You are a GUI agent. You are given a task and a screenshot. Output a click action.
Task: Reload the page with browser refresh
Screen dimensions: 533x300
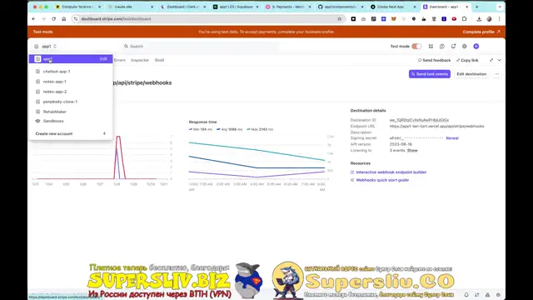53,19
